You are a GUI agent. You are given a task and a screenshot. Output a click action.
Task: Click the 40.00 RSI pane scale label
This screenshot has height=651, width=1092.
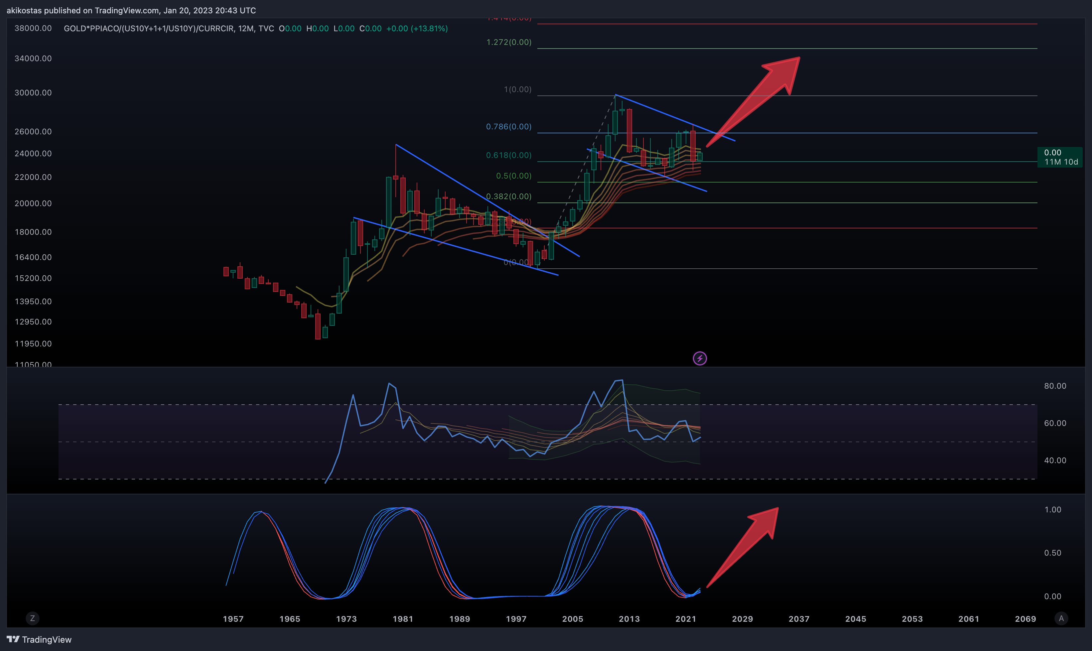tap(1055, 460)
